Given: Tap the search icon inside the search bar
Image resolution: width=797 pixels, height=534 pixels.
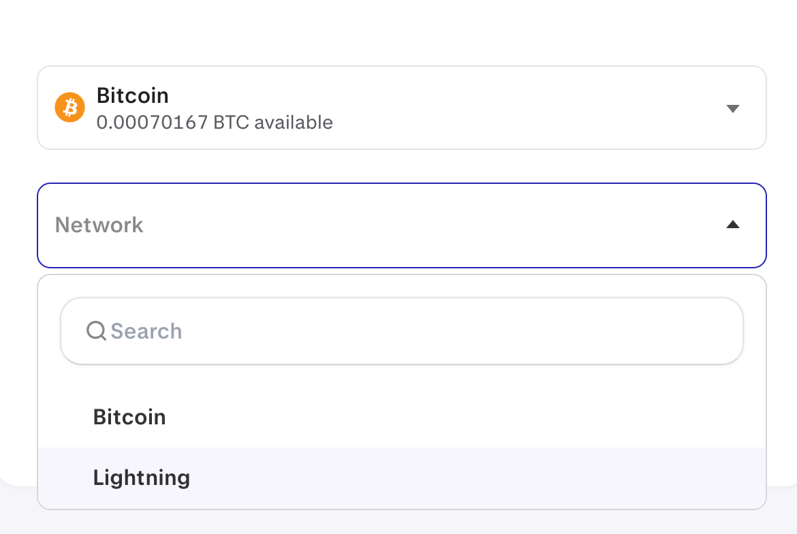Looking at the screenshot, I should pos(95,330).
